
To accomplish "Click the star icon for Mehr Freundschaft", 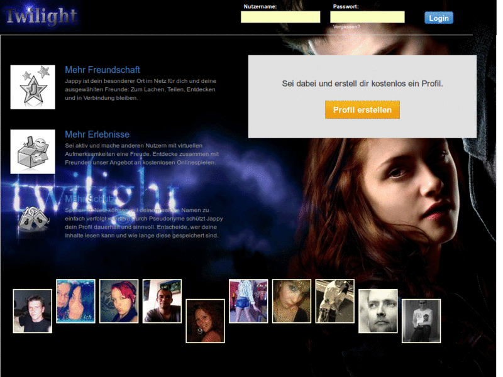I will [x=33, y=87].
